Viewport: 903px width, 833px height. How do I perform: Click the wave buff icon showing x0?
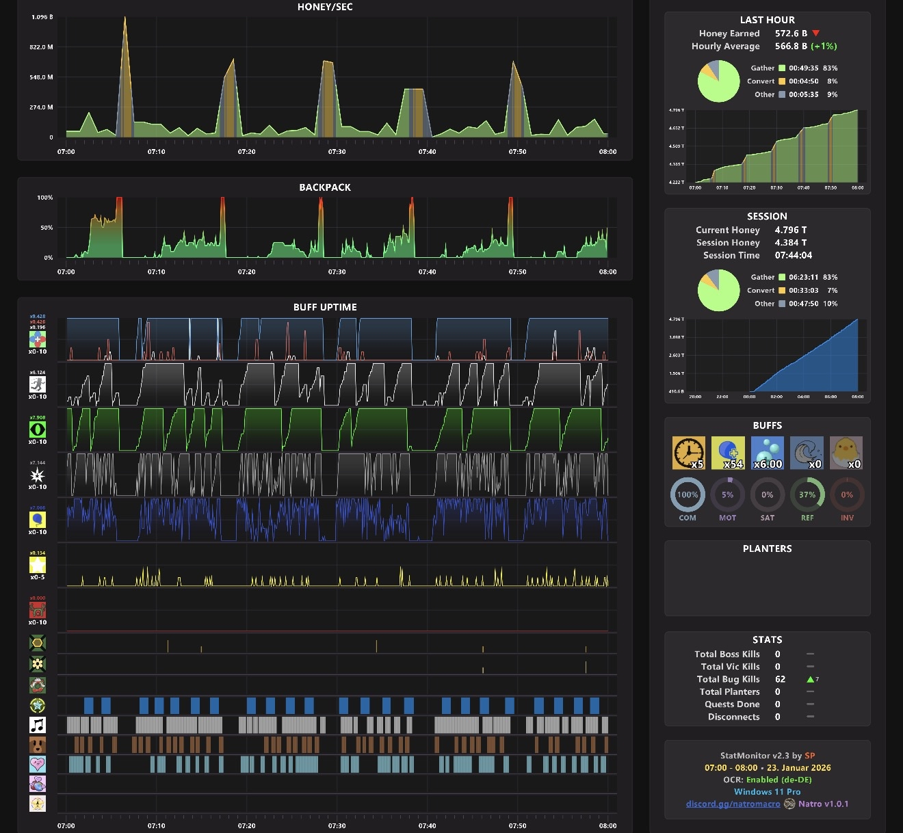[x=807, y=453]
